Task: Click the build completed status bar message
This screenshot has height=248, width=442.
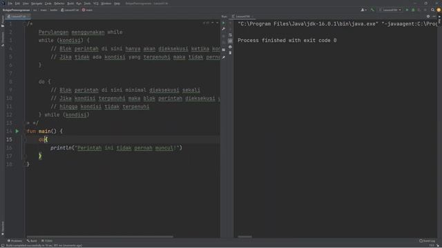Action: tap(44, 245)
